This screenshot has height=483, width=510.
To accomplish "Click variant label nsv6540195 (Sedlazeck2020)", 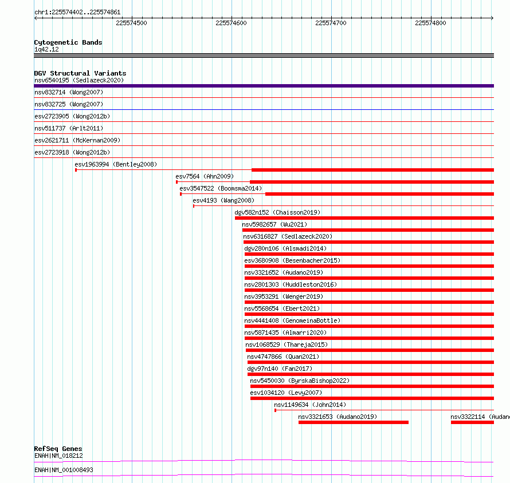I will pyautogui.click(x=79, y=80).
